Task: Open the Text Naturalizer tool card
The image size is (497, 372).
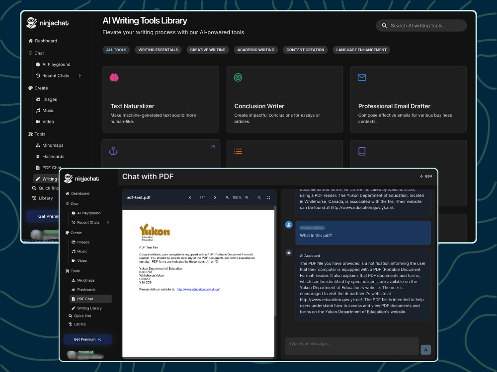Action: click(x=161, y=99)
